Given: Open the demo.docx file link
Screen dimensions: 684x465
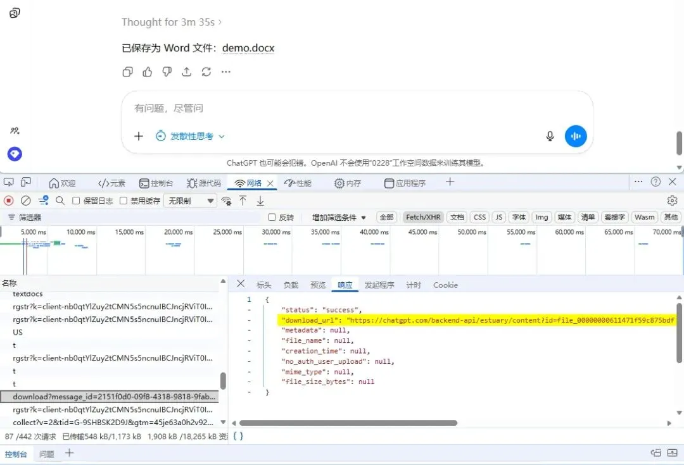Looking at the screenshot, I should click(248, 48).
